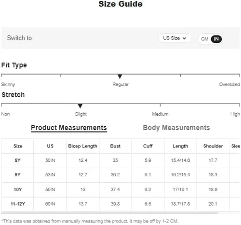Switch to Body Measurements tab
Screen dimensions: 241x225
point(176,128)
